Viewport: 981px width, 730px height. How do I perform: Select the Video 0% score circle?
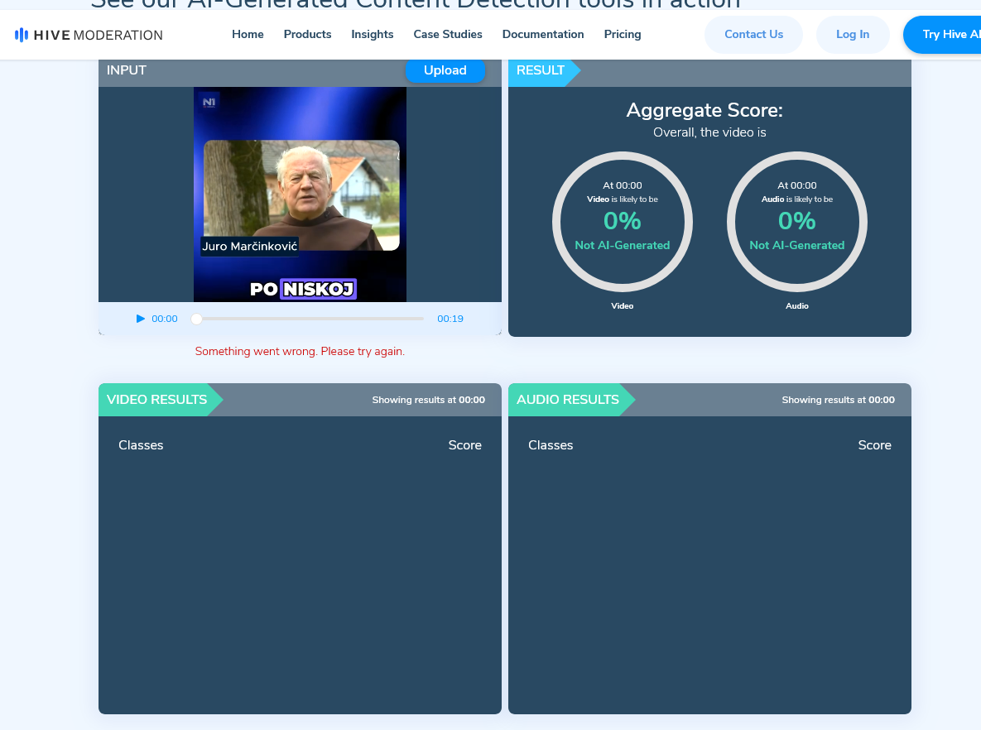pos(623,222)
